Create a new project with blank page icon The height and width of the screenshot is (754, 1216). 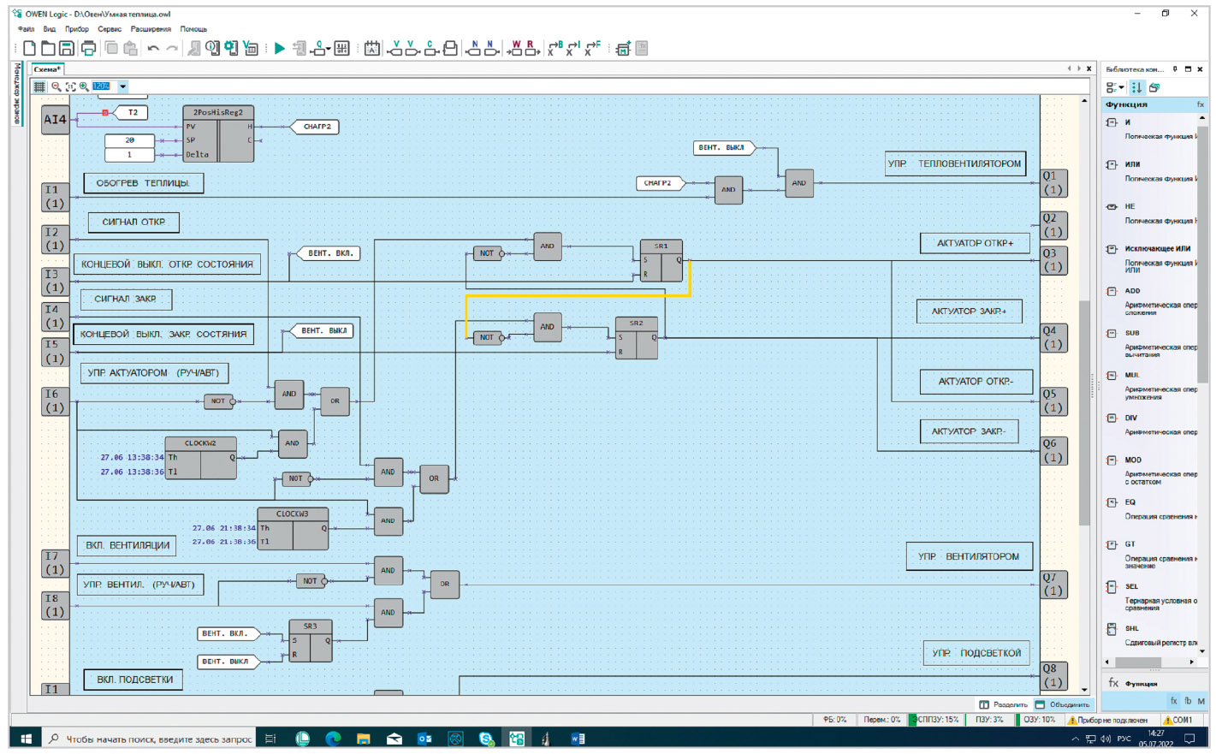30,49
